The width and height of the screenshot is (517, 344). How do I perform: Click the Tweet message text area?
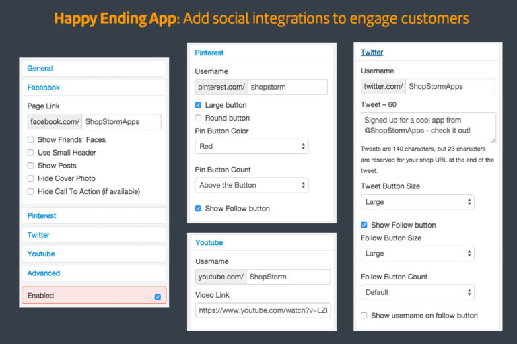pos(428,127)
